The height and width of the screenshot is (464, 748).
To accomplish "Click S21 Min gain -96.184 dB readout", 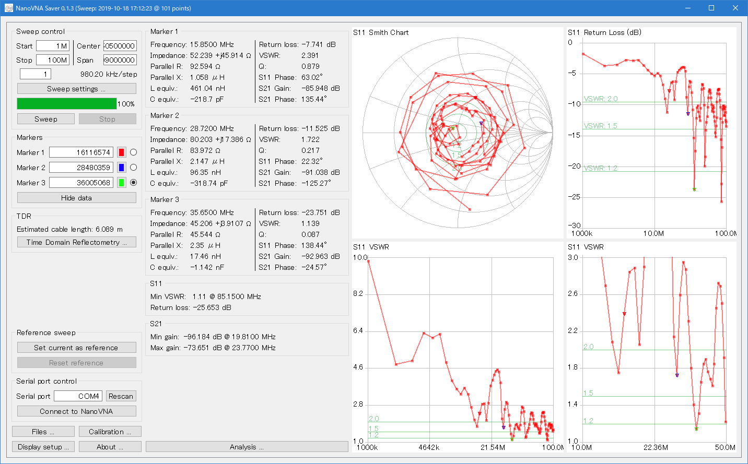I will pyautogui.click(x=213, y=337).
